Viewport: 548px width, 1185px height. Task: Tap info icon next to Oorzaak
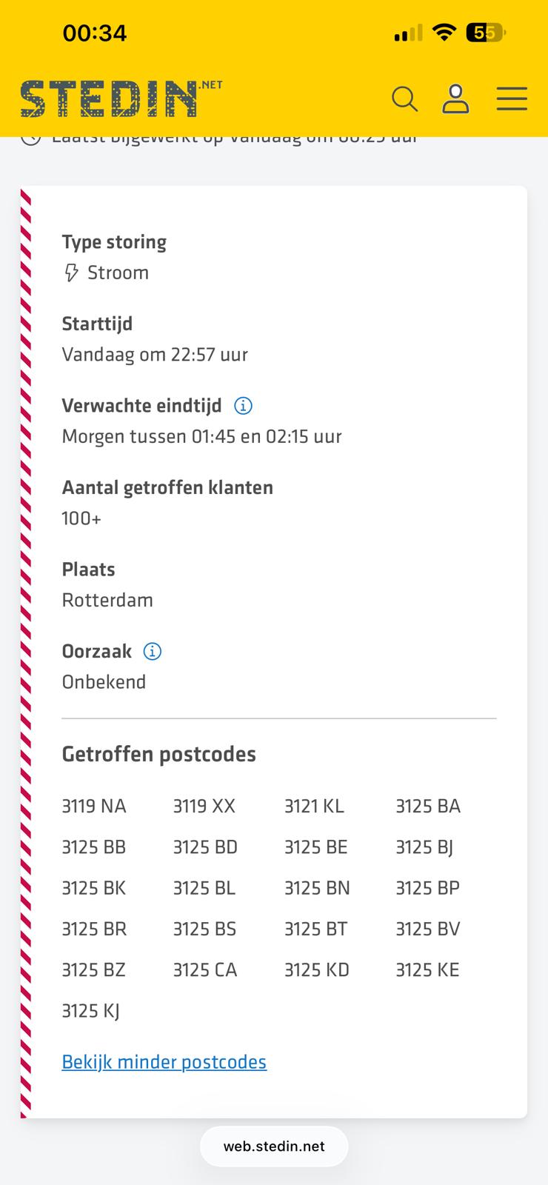(152, 652)
